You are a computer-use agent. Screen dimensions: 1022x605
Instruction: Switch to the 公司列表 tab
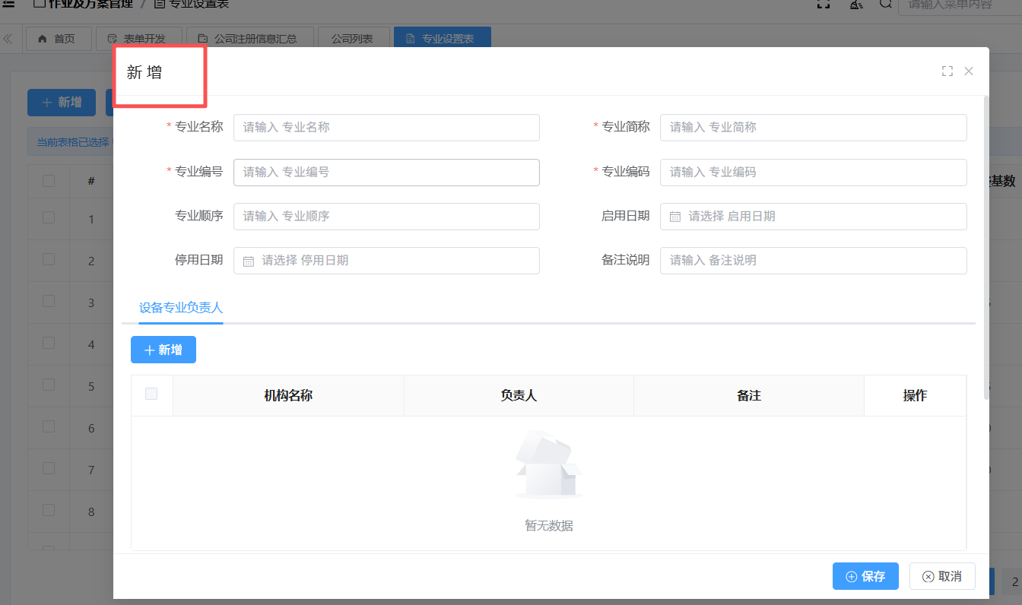tap(352, 39)
